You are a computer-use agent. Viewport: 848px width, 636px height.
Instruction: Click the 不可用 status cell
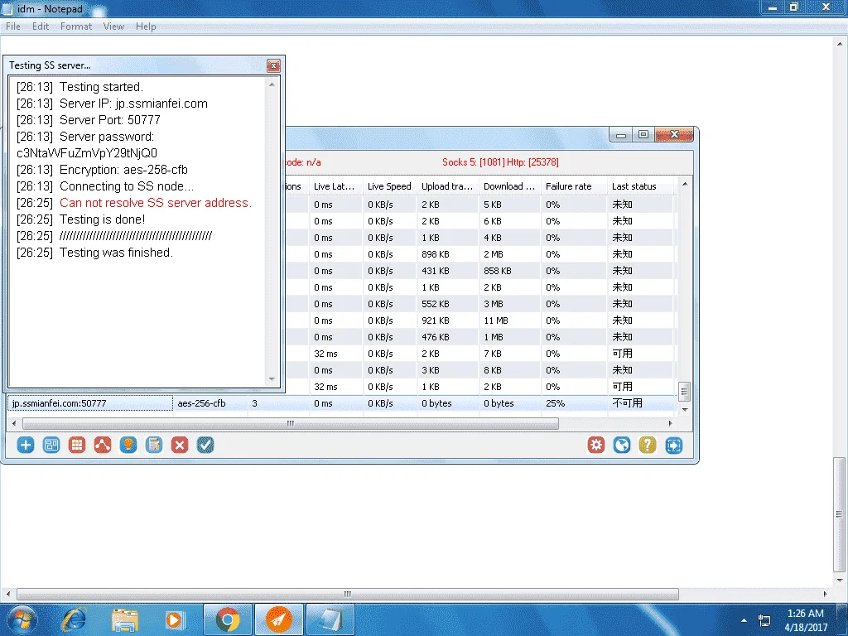(x=628, y=403)
